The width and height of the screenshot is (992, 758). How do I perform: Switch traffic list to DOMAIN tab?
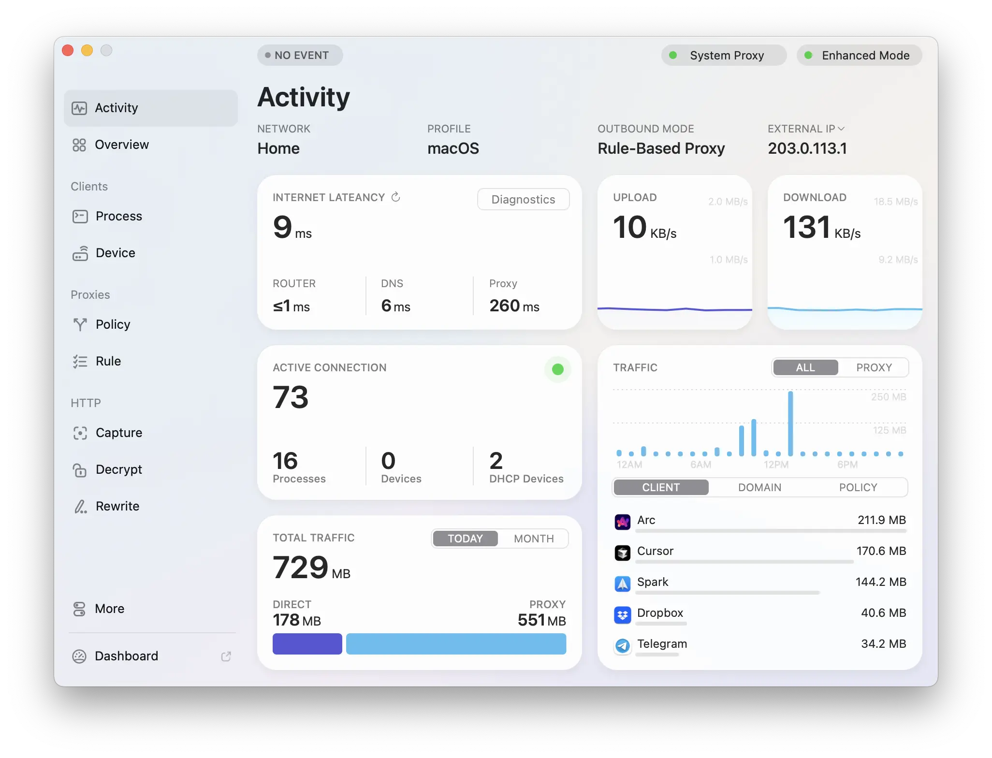759,487
